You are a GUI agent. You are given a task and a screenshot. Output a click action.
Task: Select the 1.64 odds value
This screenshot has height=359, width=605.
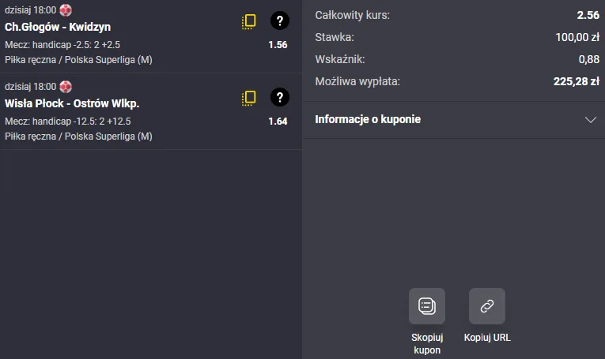(x=278, y=122)
